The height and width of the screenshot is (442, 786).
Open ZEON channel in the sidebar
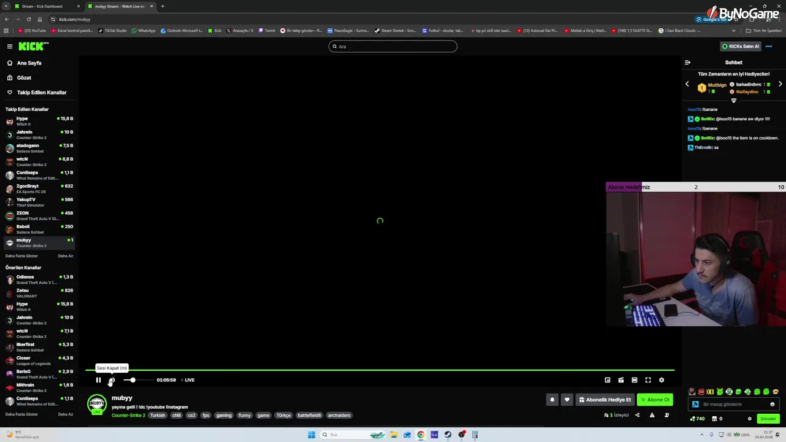[x=39, y=215]
